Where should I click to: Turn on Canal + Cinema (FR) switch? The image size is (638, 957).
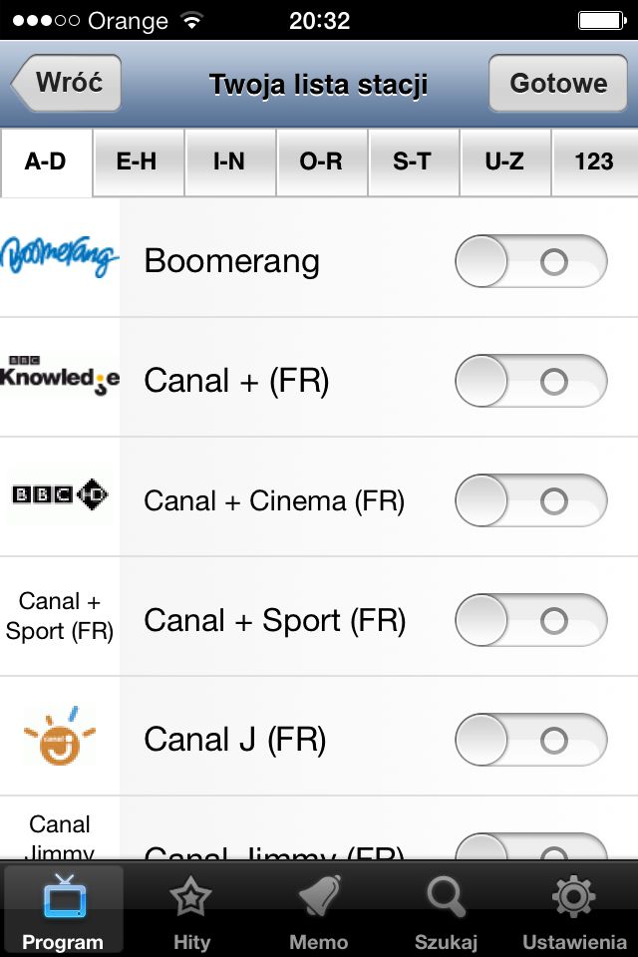tap(531, 500)
